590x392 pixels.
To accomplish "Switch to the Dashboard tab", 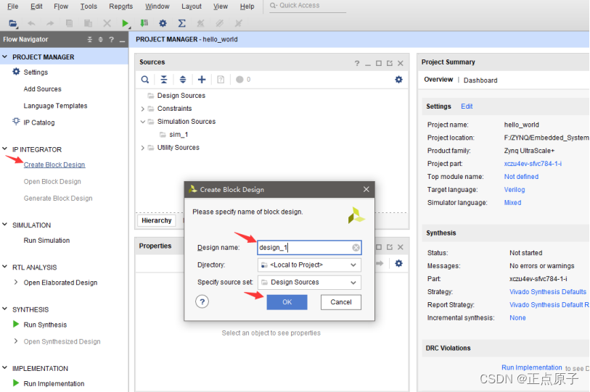I will [x=480, y=80].
